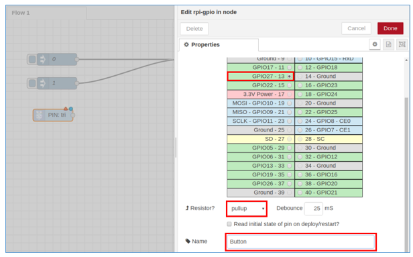
Task: Select radio for MOSI - GPIO10 - 19
Action: pos(290,103)
